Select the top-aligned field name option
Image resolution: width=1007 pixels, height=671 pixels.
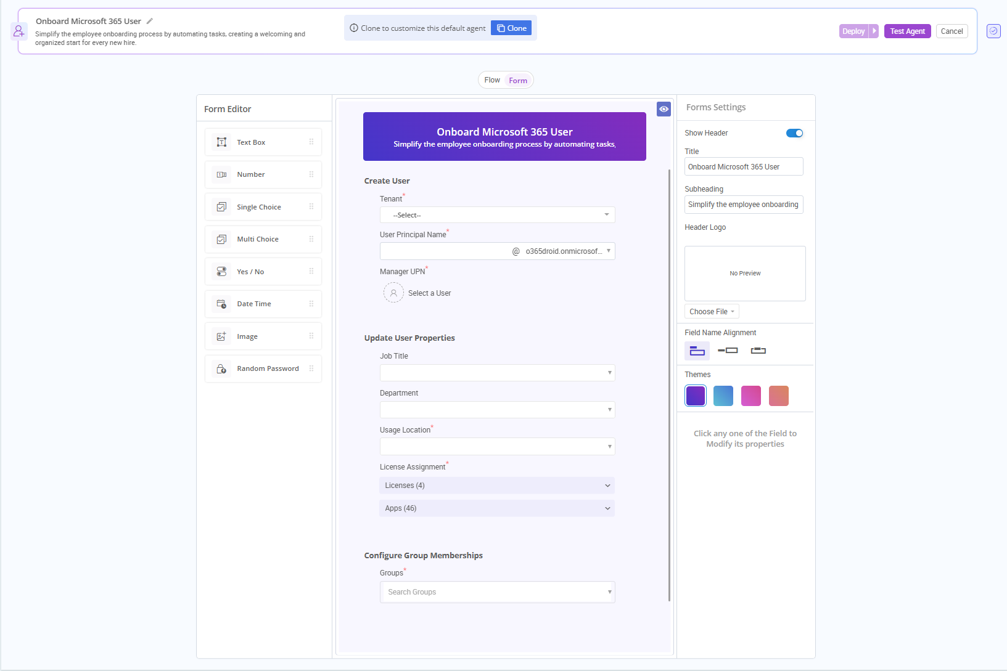pyautogui.click(x=697, y=351)
